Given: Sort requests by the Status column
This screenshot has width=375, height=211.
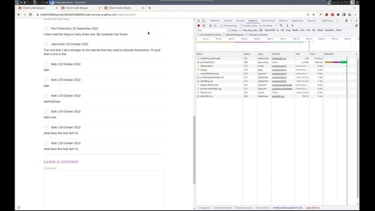Looking at the screenshot, I should (250, 54).
